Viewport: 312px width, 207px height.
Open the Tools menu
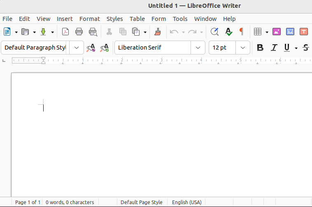[x=180, y=19]
